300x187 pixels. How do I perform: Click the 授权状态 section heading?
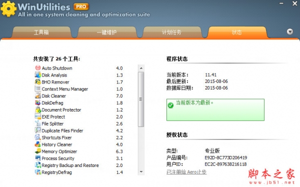click(x=177, y=134)
